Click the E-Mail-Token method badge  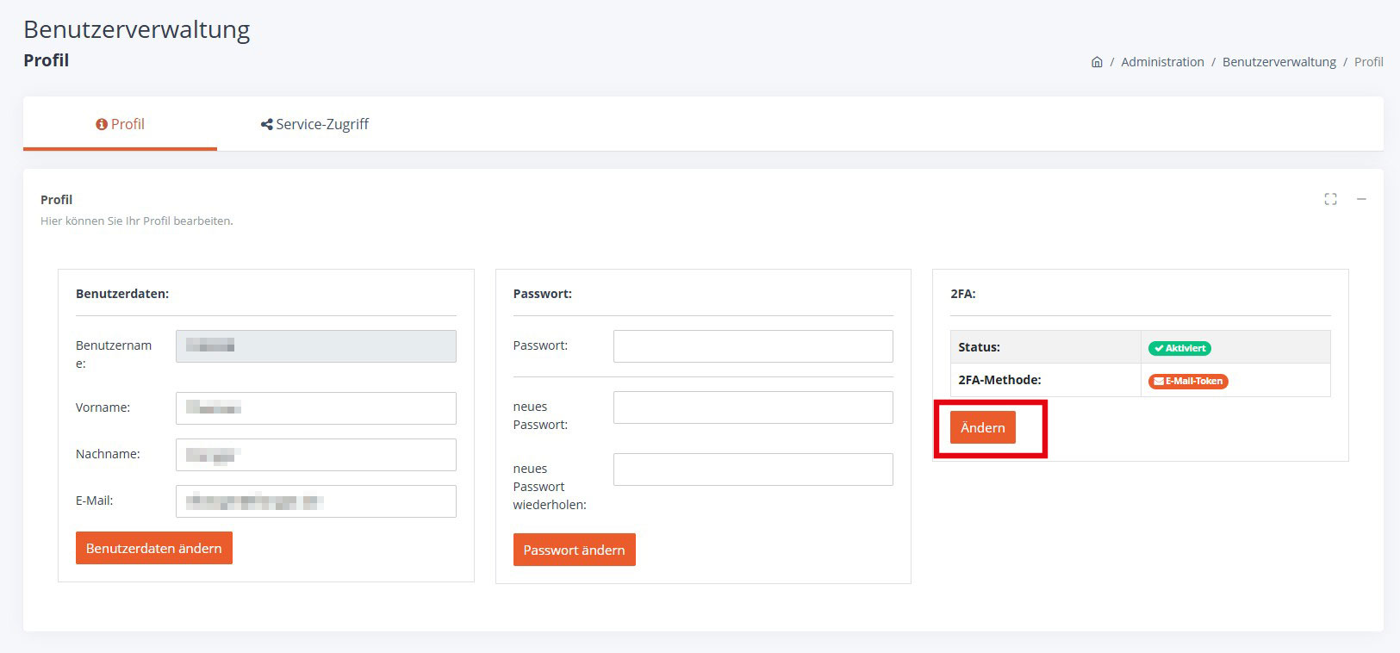pos(1188,381)
